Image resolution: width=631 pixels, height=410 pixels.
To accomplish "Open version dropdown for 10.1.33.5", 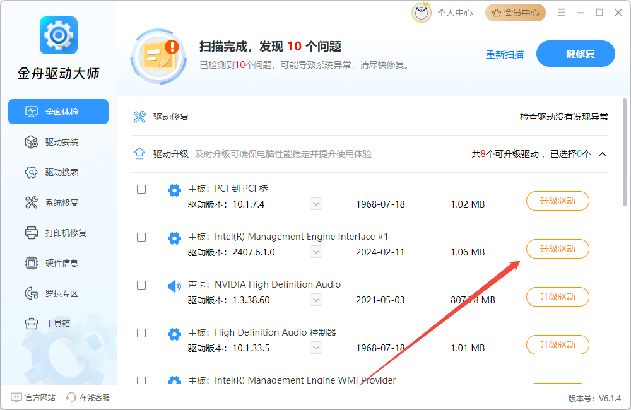I will tap(316, 348).
